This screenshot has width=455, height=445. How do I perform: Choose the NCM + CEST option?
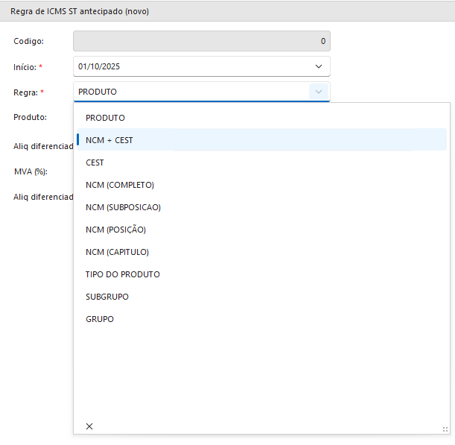tap(109, 140)
